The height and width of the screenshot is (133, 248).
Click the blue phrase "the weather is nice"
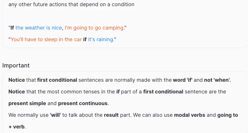pos(39,28)
